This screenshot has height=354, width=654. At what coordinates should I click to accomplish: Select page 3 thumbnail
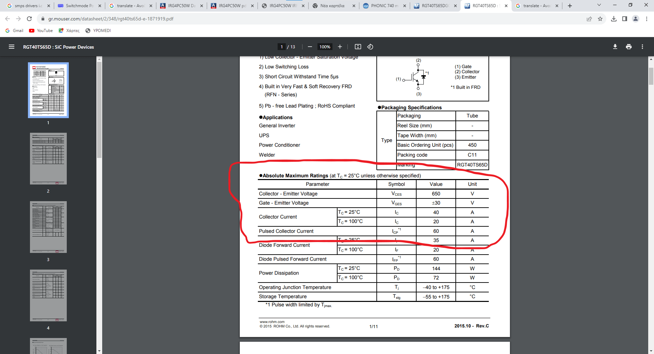coord(48,227)
